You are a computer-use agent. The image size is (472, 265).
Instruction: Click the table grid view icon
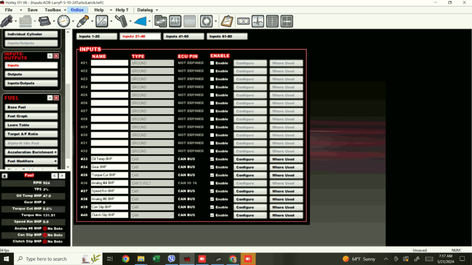click(x=272, y=21)
